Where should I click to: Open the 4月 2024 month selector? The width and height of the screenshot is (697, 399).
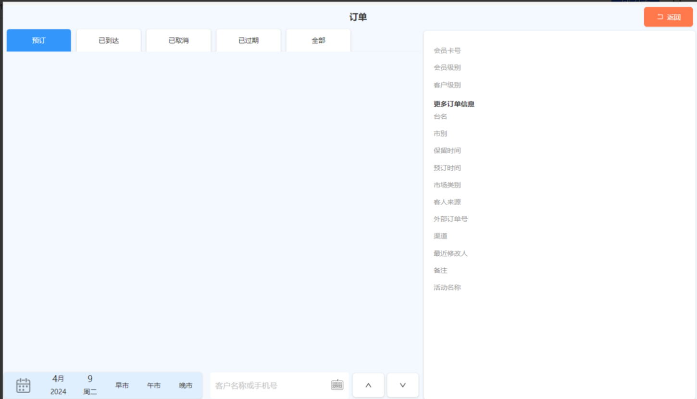point(58,385)
